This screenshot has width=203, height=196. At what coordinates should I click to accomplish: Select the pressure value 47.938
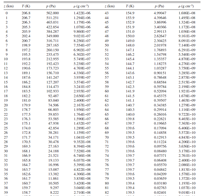(53, 123)
